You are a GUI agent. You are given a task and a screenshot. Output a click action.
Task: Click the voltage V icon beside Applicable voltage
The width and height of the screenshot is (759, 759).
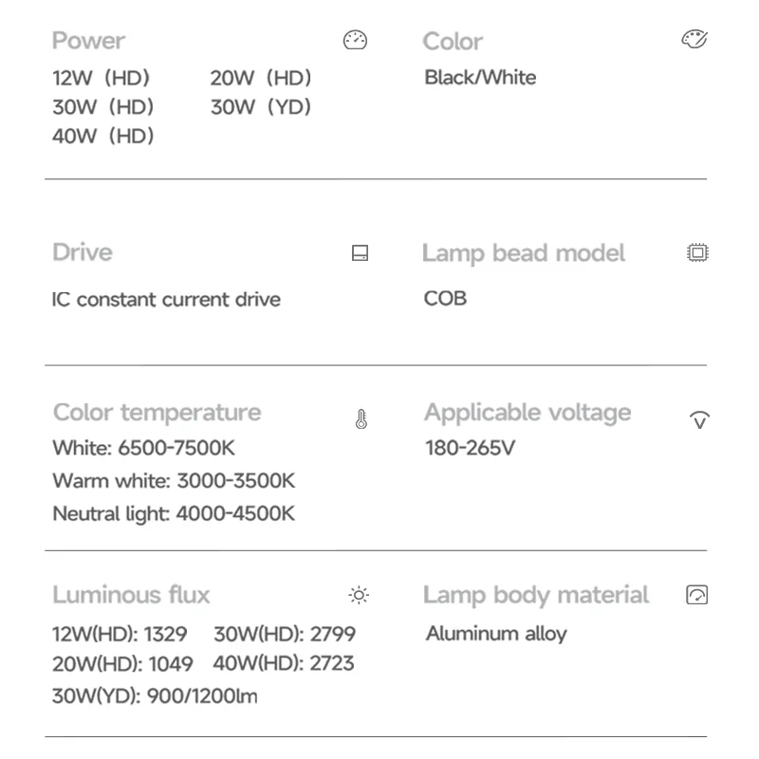699,419
